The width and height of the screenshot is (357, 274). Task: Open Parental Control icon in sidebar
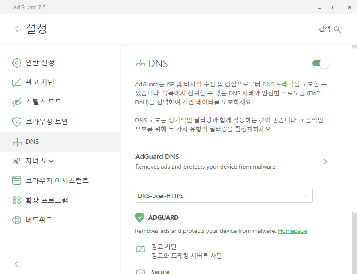coord(17,161)
